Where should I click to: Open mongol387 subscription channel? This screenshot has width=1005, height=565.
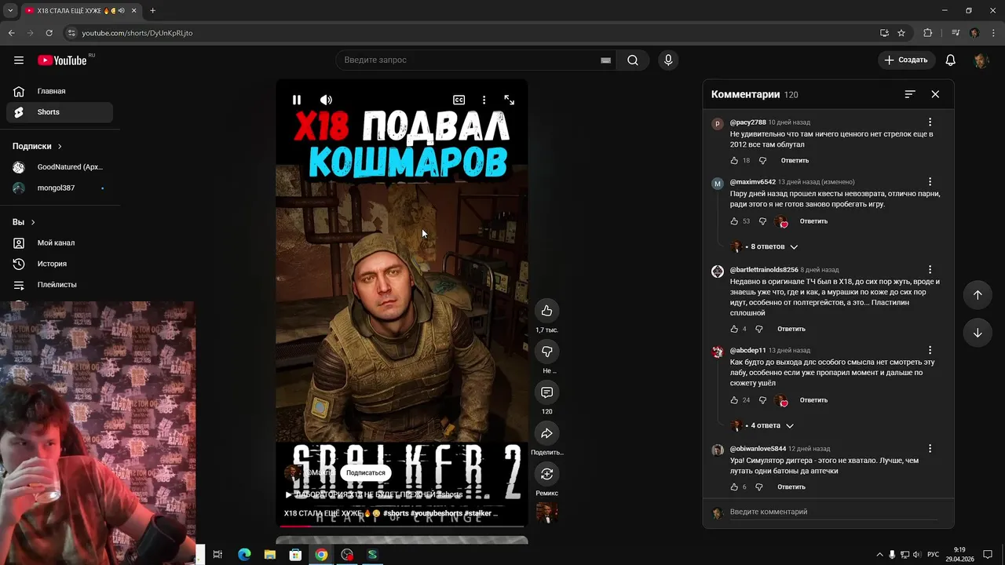point(60,188)
